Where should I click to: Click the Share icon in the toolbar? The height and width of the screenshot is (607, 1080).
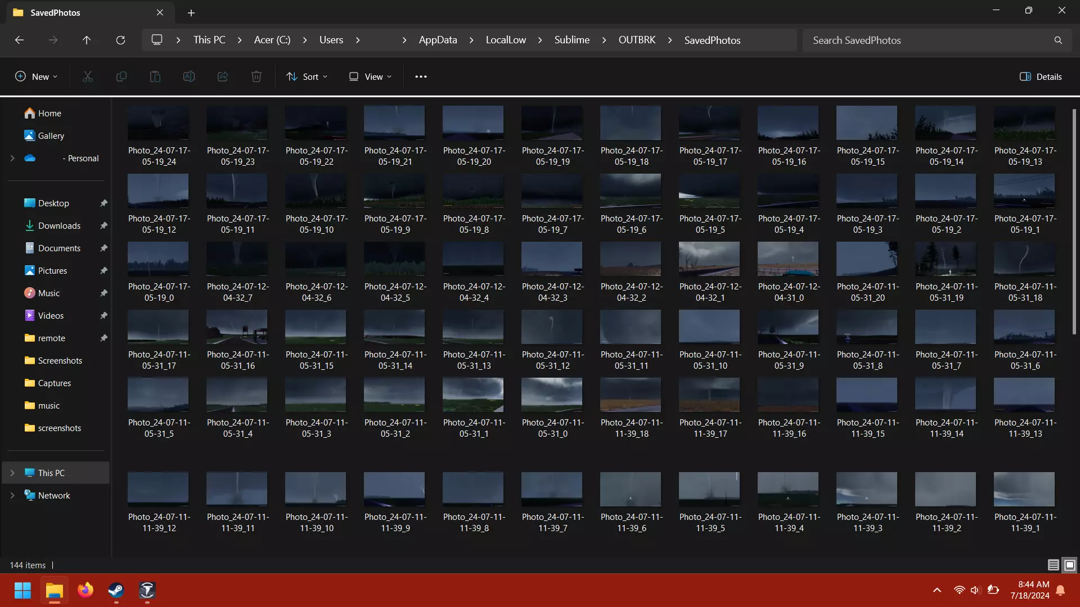point(222,76)
